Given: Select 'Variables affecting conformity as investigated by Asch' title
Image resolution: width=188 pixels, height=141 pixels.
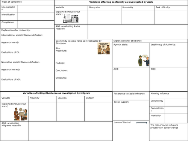Looking at the screenshot, I should click(121, 2).
